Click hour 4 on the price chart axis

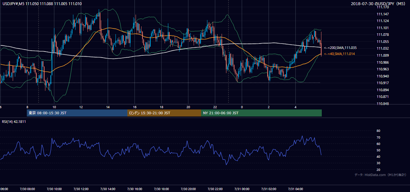coord(296,107)
